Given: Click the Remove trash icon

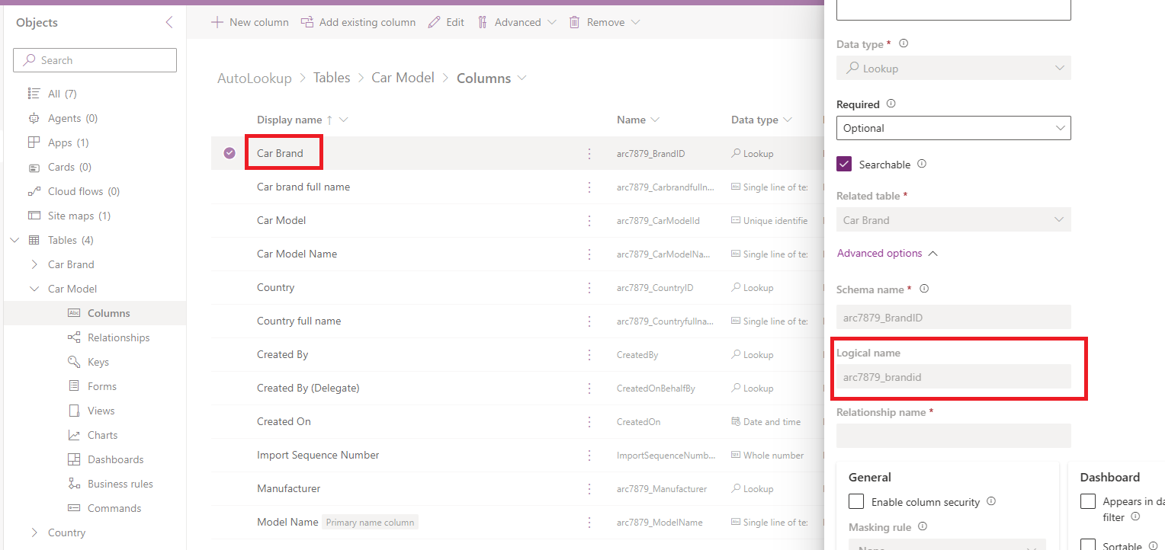Looking at the screenshot, I should click(575, 22).
